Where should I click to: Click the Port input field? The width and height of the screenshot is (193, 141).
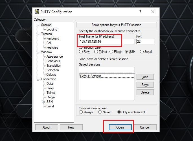145,42
